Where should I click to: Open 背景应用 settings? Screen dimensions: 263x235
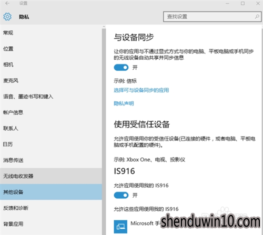(x=51, y=224)
